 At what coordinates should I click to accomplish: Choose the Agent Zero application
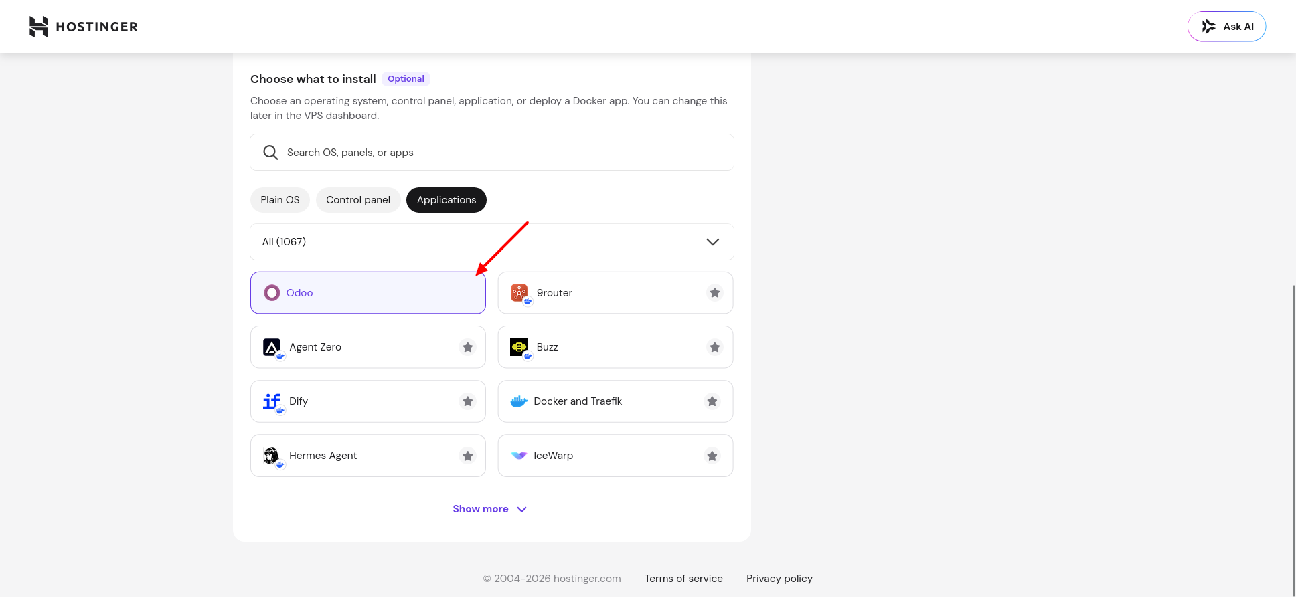point(368,347)
